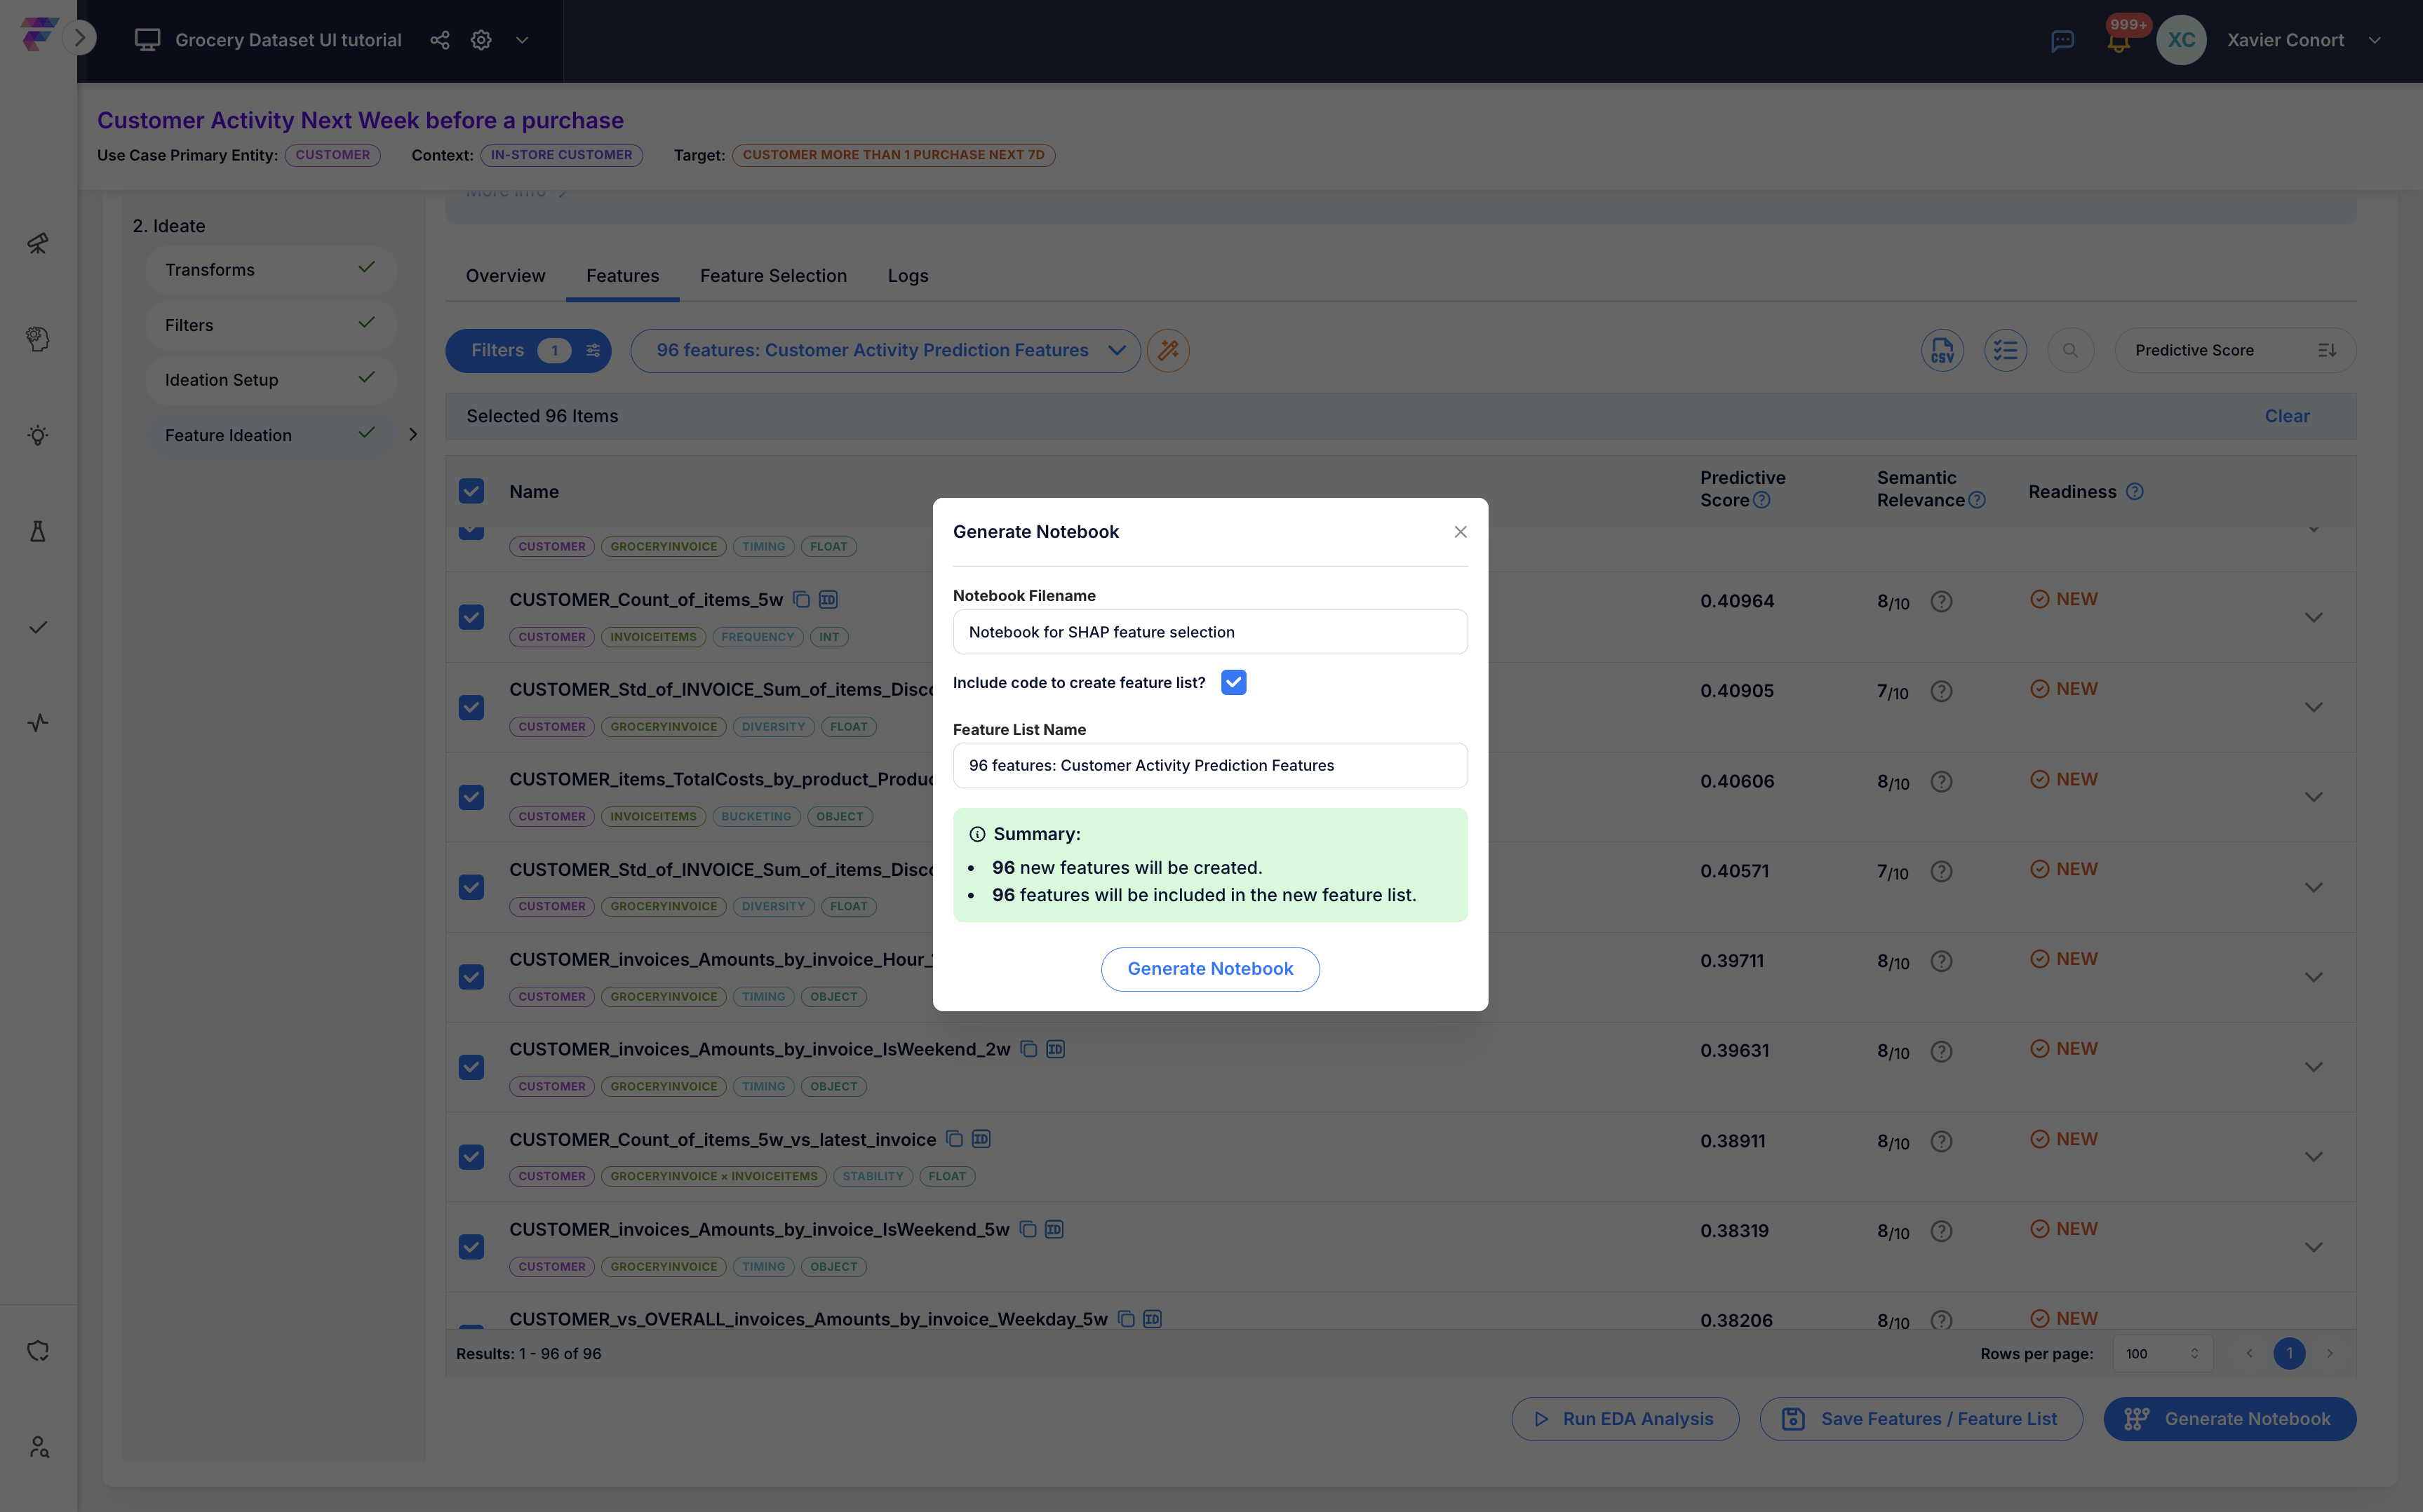Expand row details for score 0.40964
The image size is (2423, 1512).
tap(2313, 617)
